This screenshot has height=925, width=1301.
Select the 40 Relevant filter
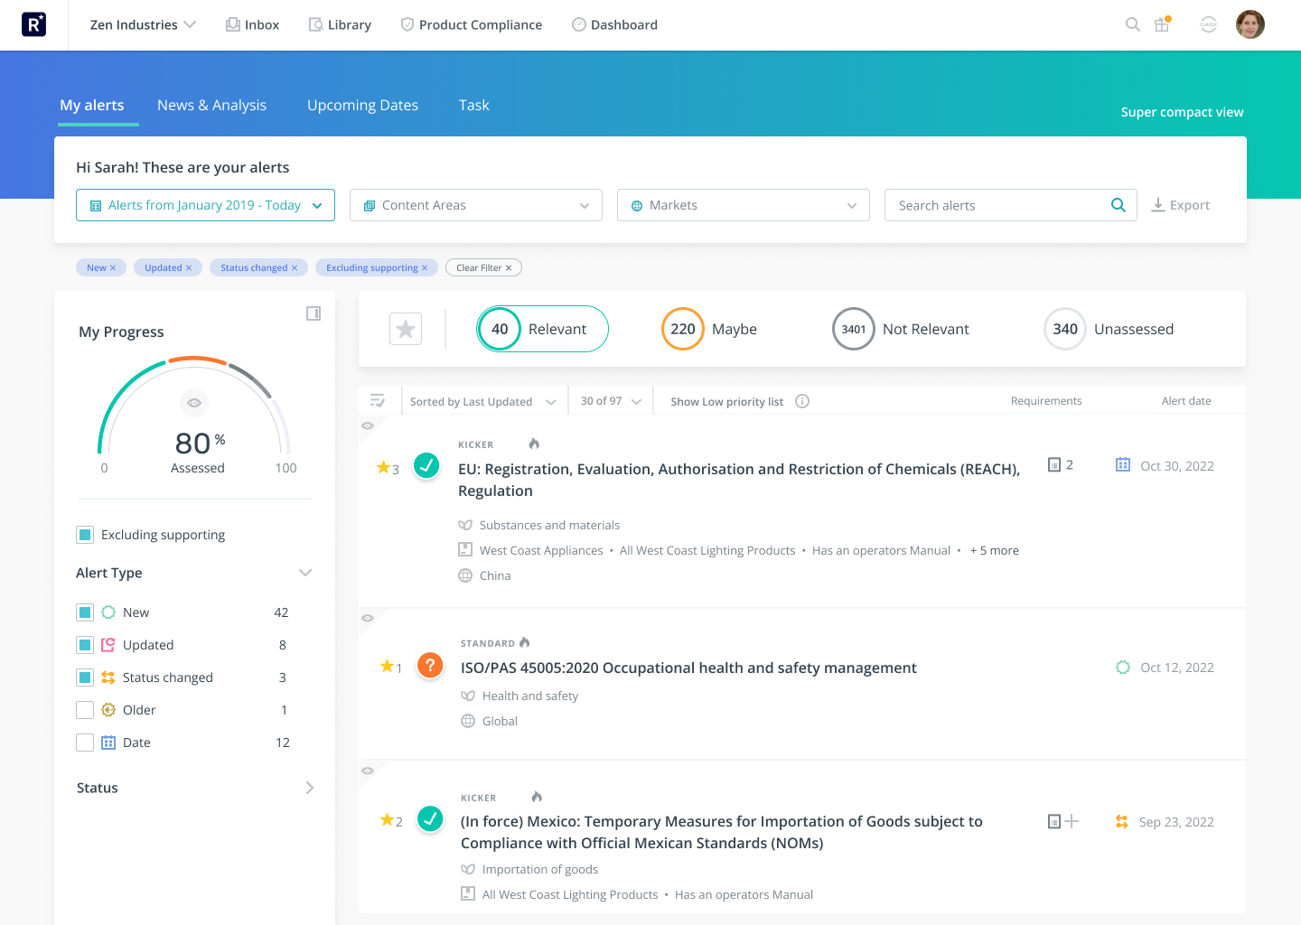click(542, 329)
